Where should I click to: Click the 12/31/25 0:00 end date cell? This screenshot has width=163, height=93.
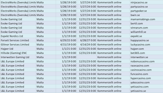(x=87, y=49)
